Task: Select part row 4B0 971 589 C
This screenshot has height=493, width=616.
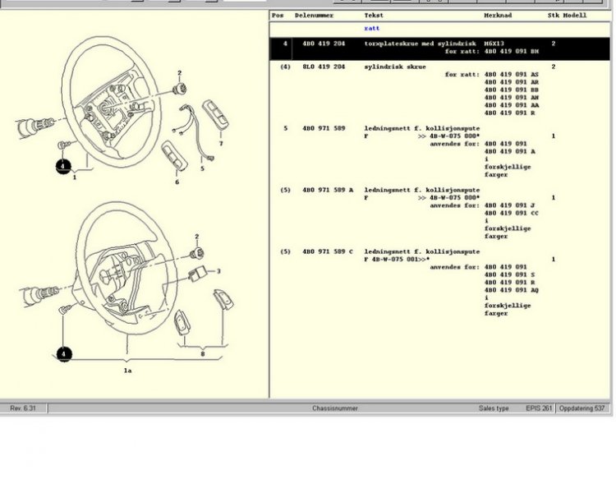Action: (x=327, y=251)
